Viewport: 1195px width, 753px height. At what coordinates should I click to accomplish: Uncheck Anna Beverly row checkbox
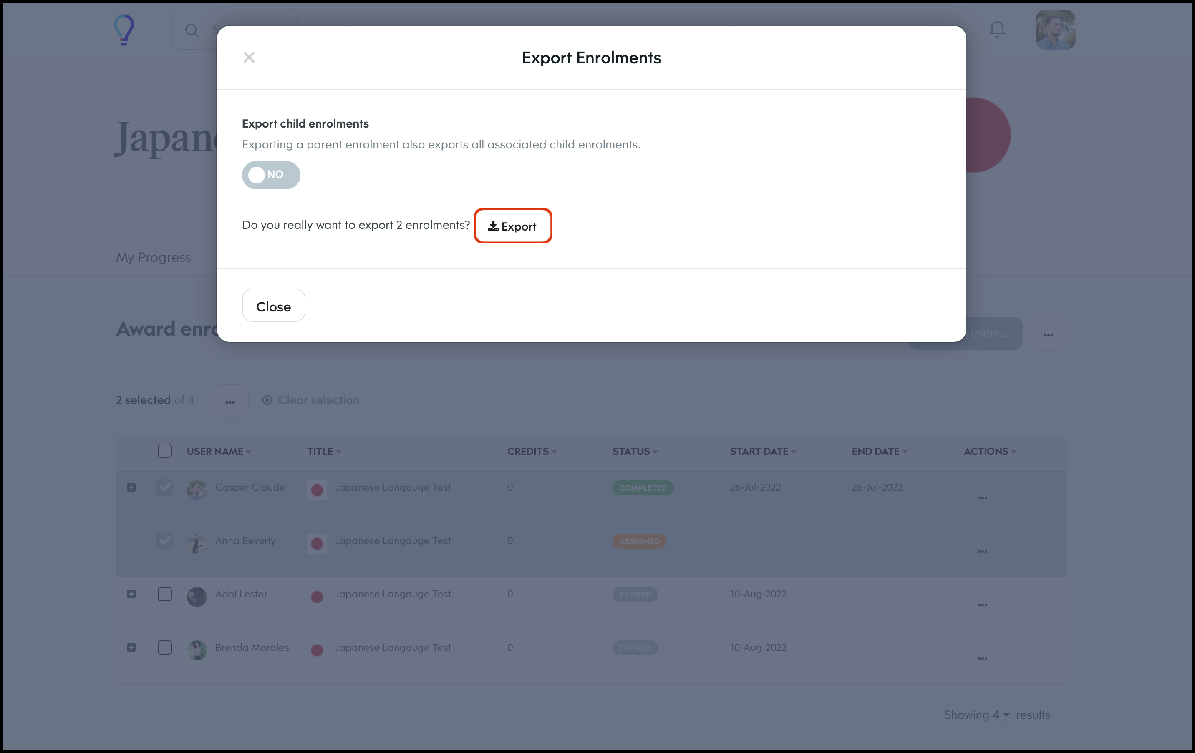pos(165,541)
